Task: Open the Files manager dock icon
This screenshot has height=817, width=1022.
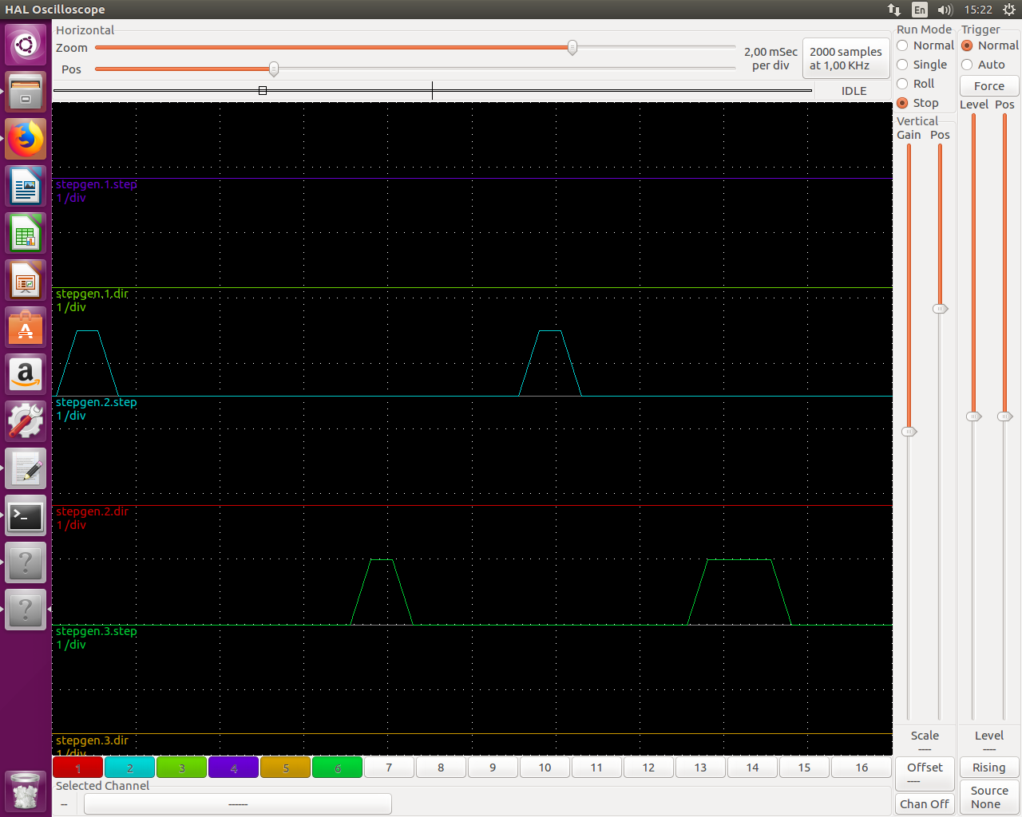Action: tap(26, 92)
